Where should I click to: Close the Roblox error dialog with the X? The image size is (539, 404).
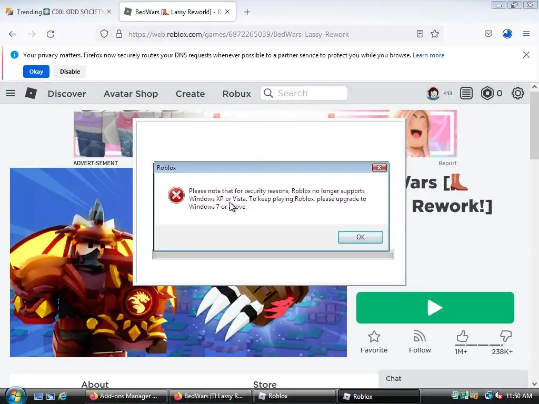[379, 167]
